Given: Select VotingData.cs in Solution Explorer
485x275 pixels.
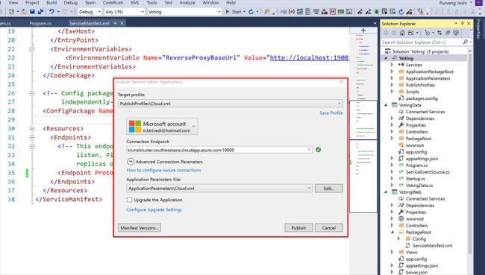Looking at the screenshot, I should 419,186.
